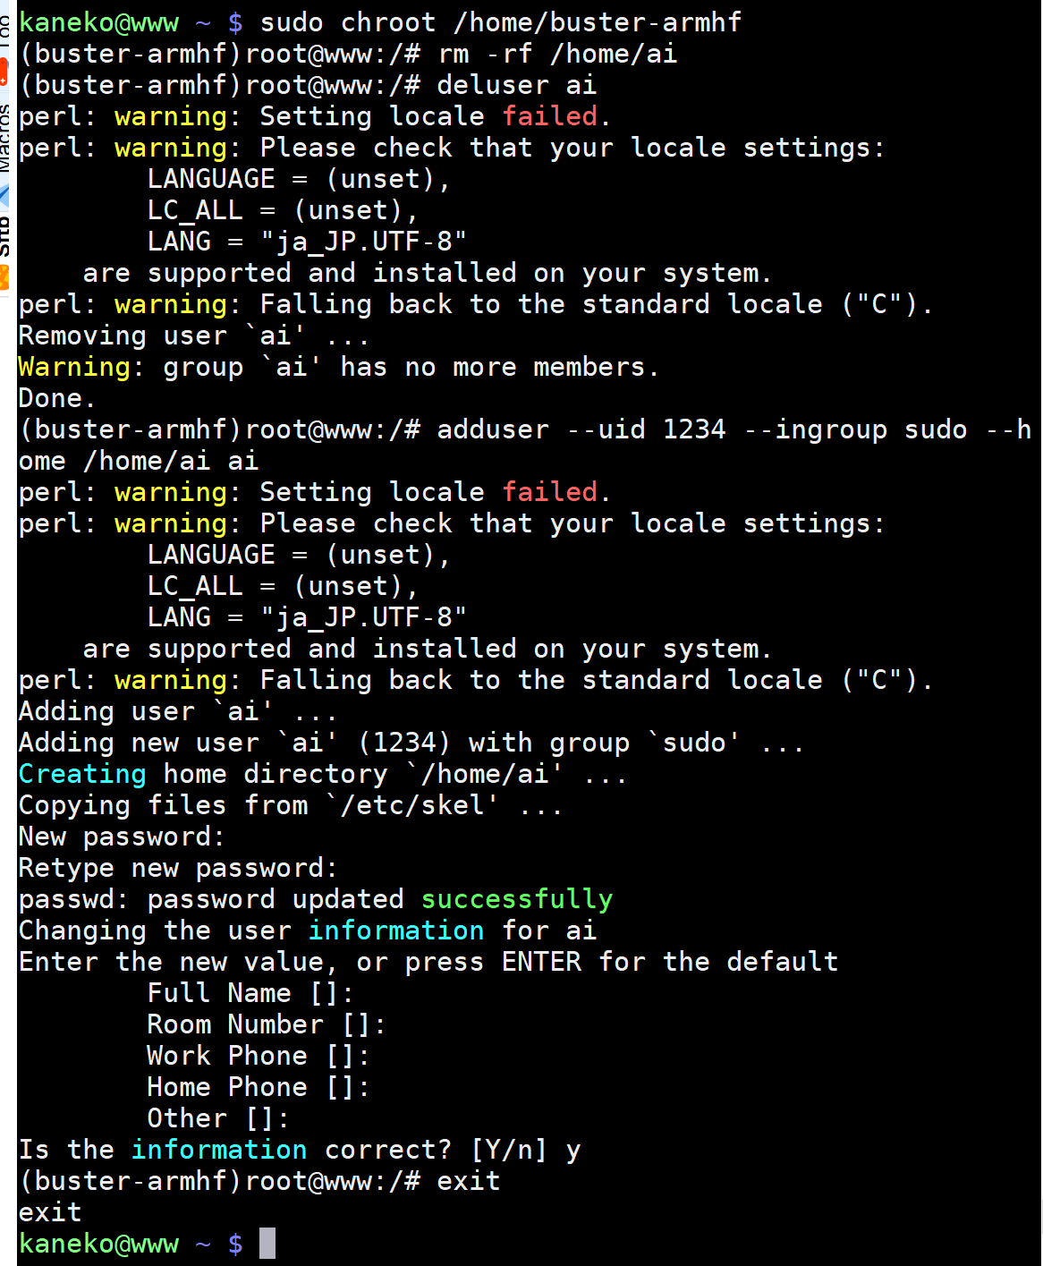Click the 'deluser ai' command text
The height and width of the screenshot is (1266, 1043).
(517, 85)
